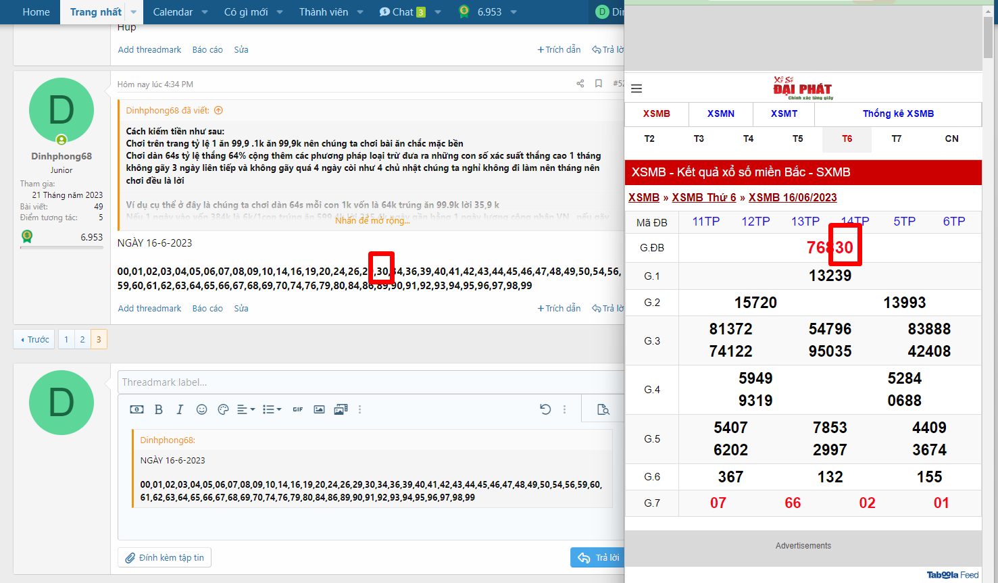Open Dinhphong68's avatar in the post
The width and height of the screenshot is (998, 583).
pyautogui.click(x=61, y=110)
